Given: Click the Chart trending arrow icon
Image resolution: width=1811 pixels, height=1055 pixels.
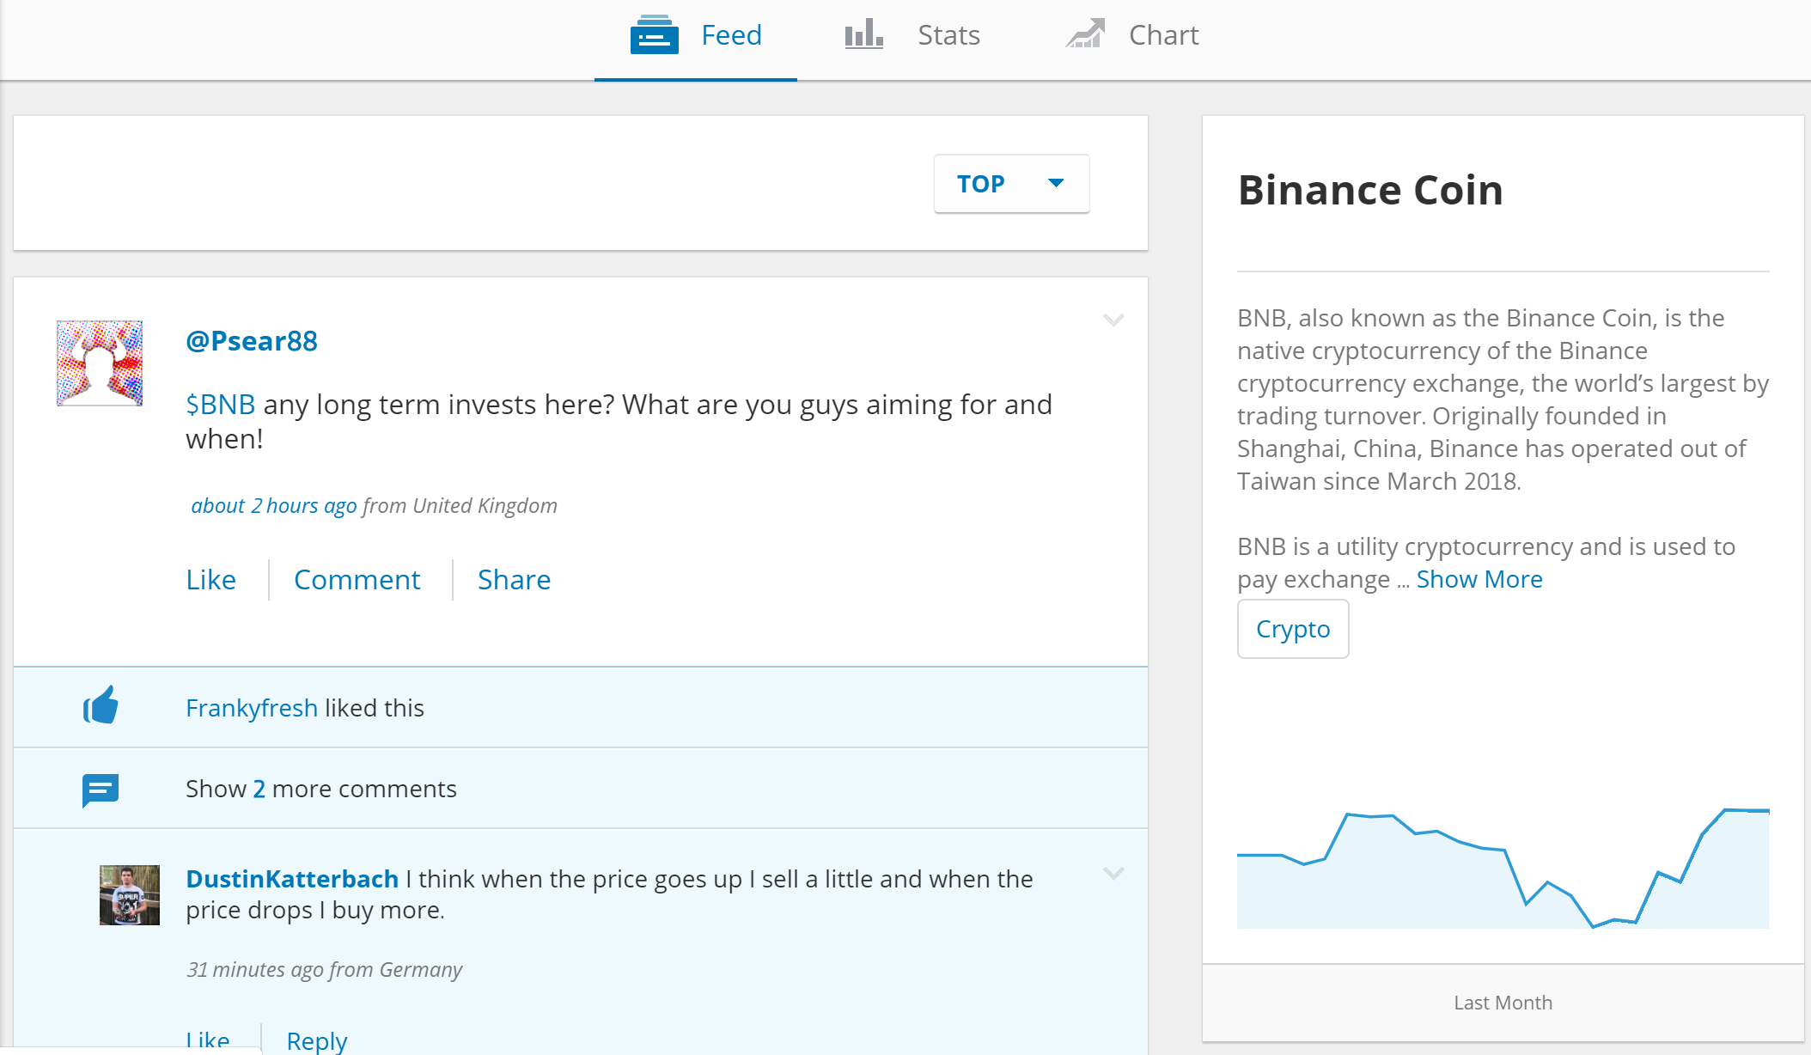Looking at the screenshot, I should point(1085,34).
